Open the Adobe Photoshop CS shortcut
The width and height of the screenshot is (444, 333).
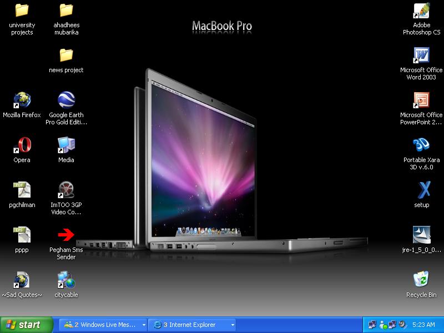pyautogui.click(x=421, y=12)
